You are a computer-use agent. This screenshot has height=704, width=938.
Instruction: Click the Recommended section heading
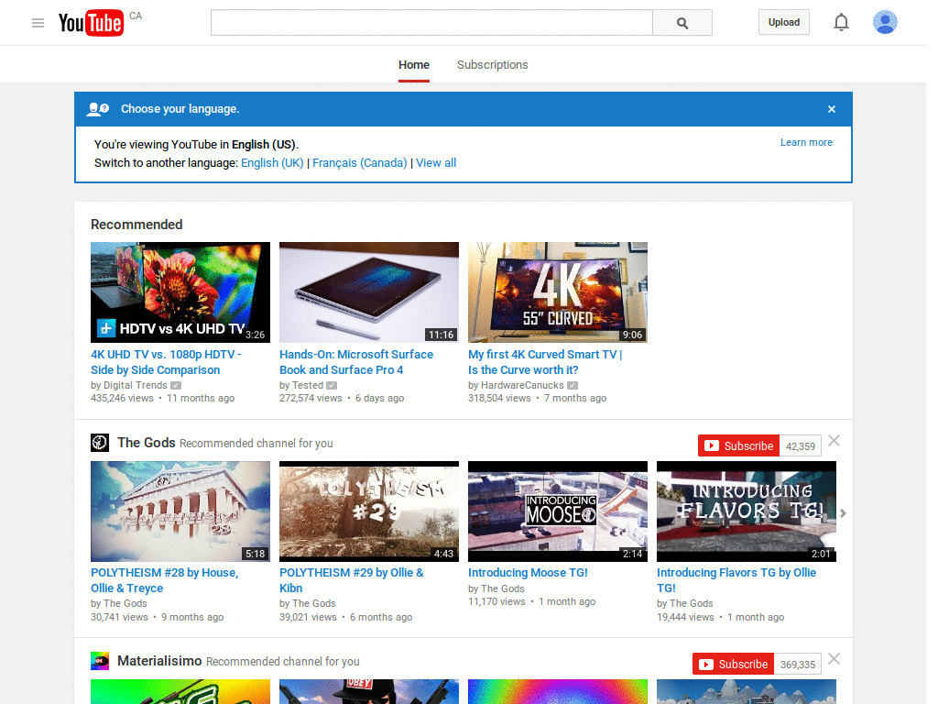click(136, 225)
